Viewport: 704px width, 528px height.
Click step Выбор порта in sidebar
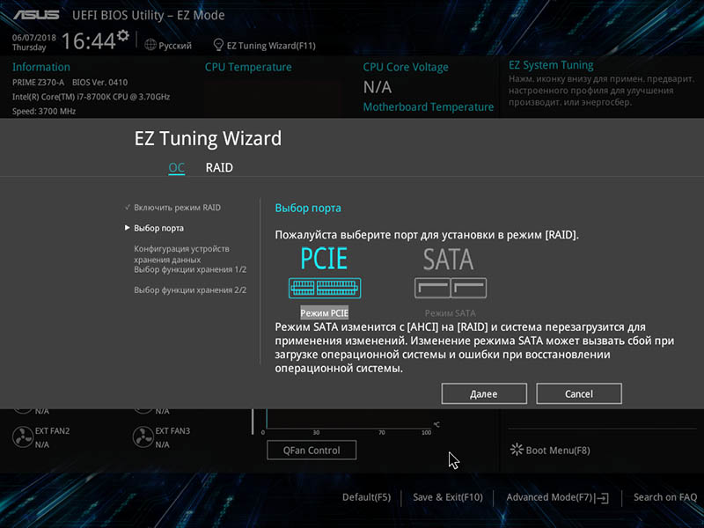(x=158, y=228)
